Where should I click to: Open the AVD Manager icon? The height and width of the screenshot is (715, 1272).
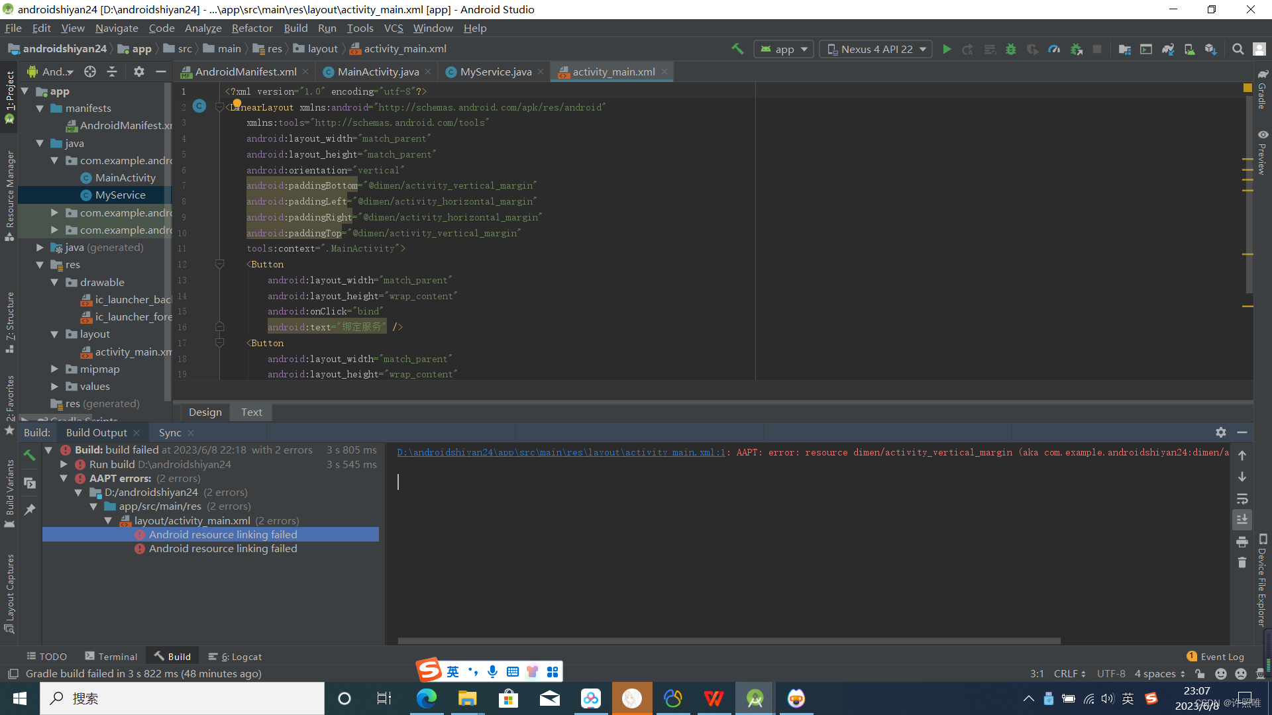1189,48
